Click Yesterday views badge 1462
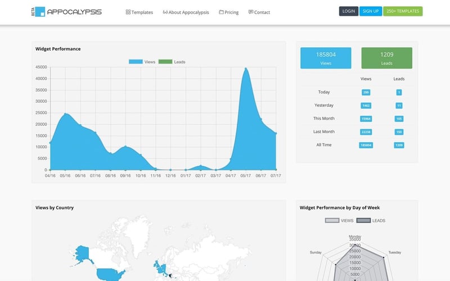Screen dimensions: 450x281 (366, 106)
